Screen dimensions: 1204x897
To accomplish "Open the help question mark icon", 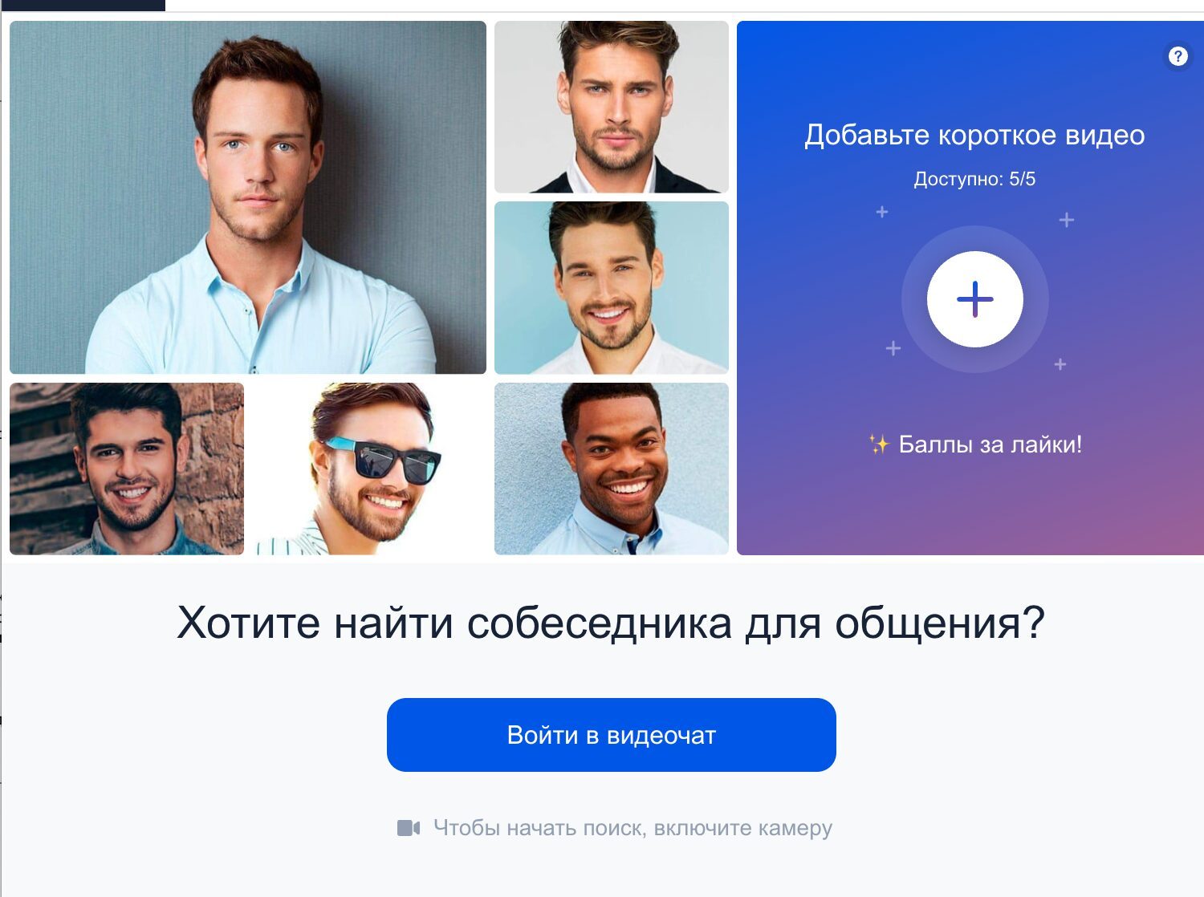I will [x=1178, y=56].
